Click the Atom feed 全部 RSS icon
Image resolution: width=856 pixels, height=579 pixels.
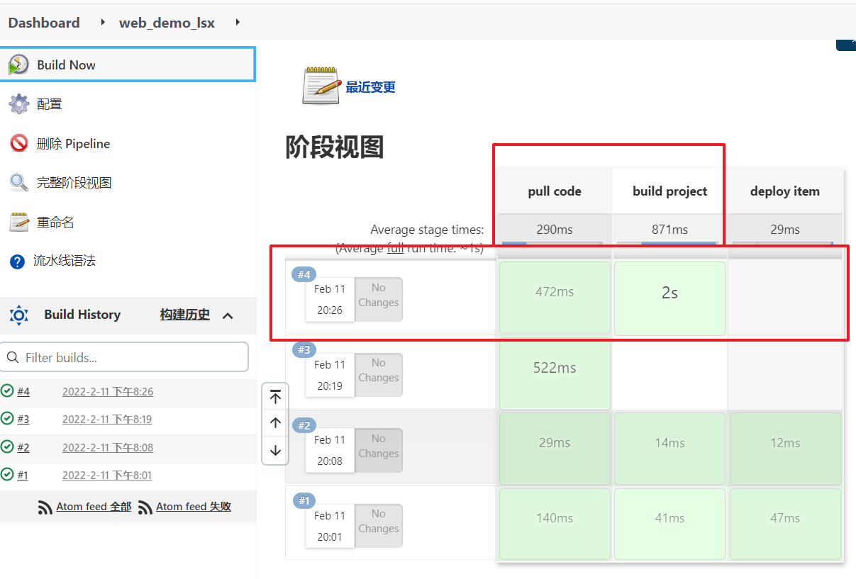[x=45, y=507]
